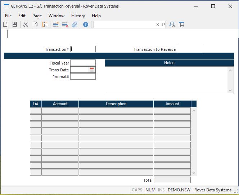Click inside the Notes text area
Image resolution: width=239 pixels, height=195 pixels.
coord(166,80)
